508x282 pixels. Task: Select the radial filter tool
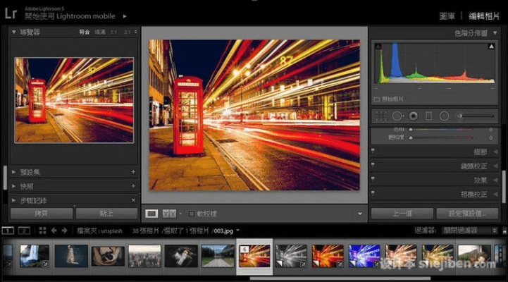[444, 116]
